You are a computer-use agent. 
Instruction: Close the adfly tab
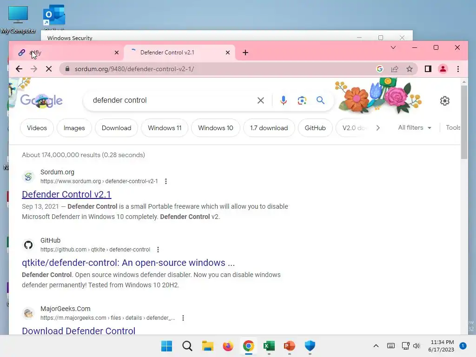[x=117, y=53]
